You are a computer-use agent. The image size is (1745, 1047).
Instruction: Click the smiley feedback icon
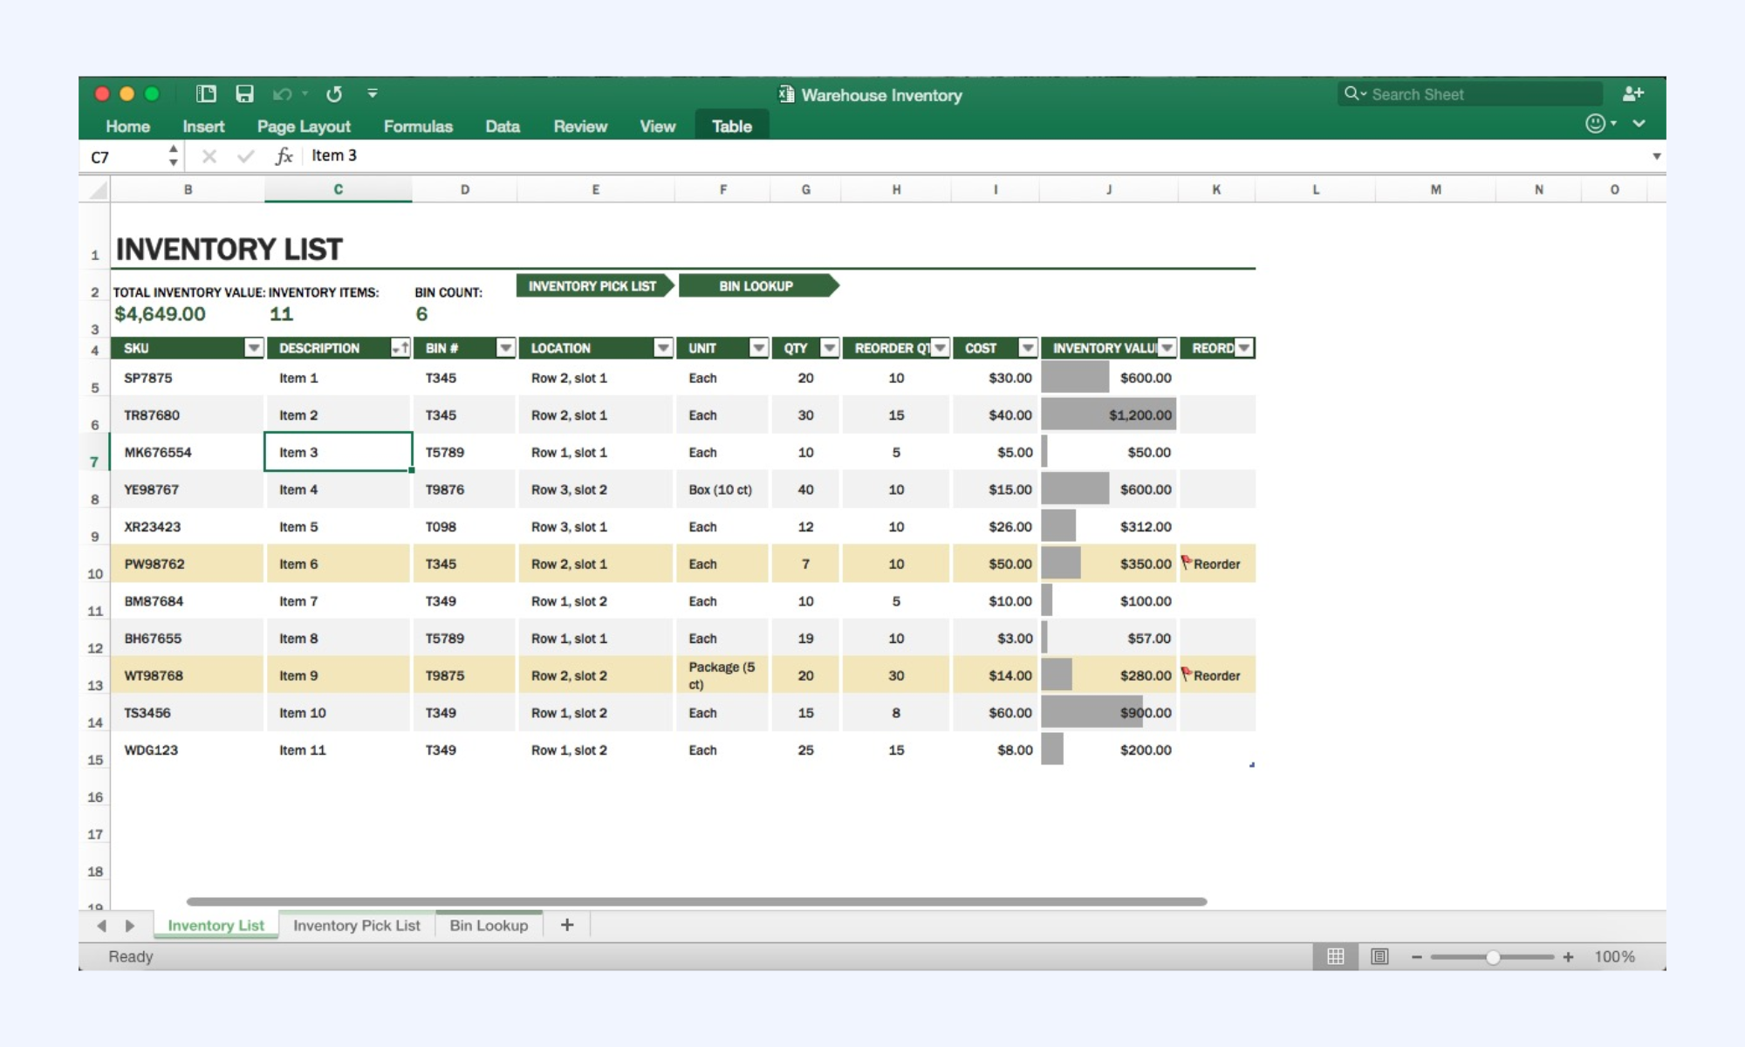(x=1595, y=124)
